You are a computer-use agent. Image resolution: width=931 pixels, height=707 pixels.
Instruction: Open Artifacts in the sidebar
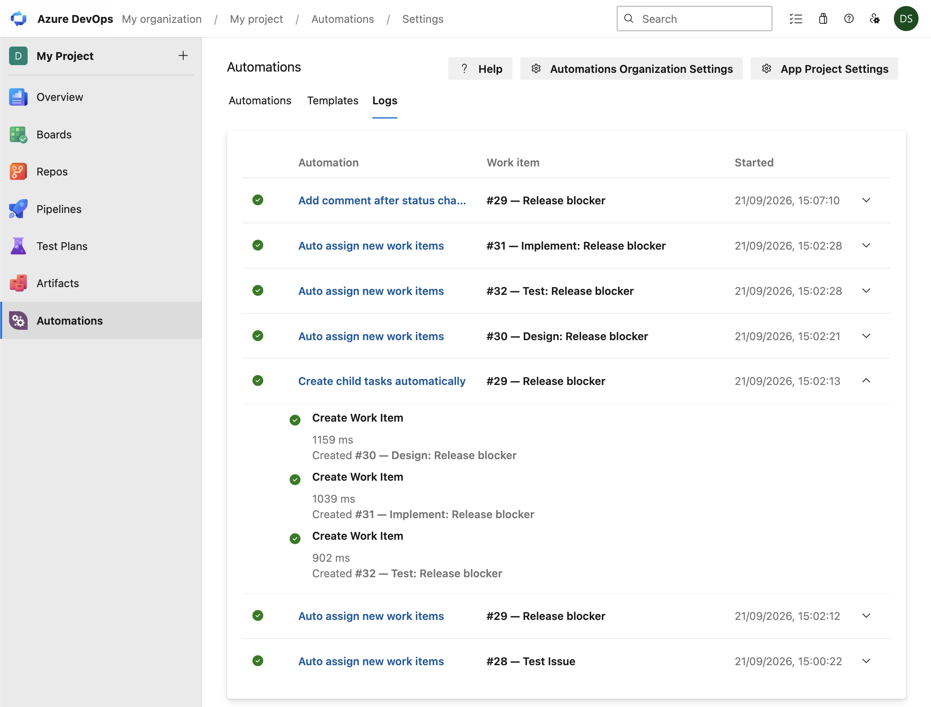[x=101, y=283]
